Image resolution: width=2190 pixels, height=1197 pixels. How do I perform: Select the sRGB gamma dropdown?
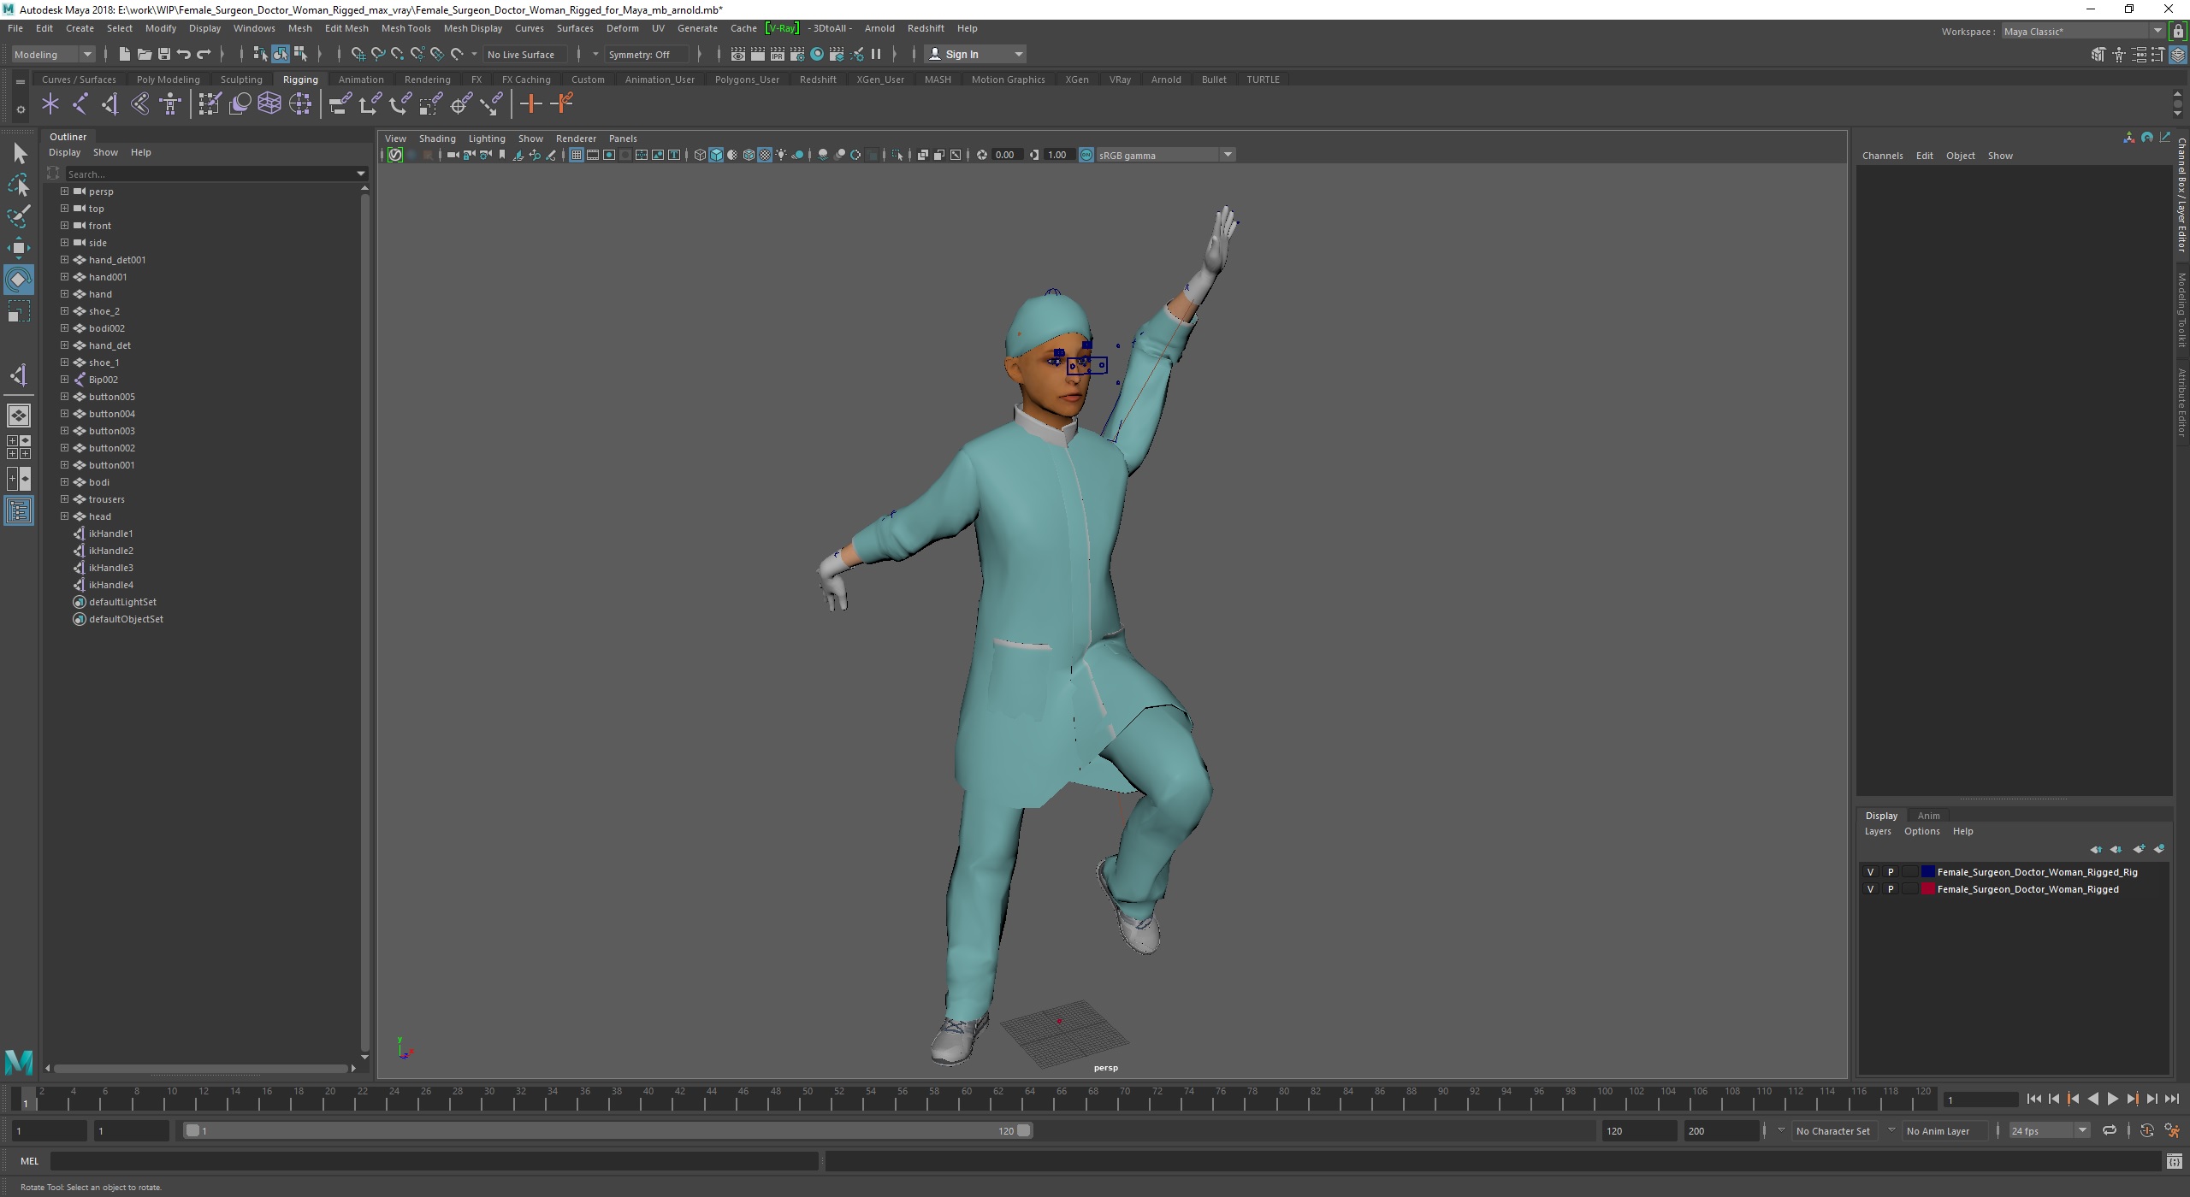(x=1163, y=155)
